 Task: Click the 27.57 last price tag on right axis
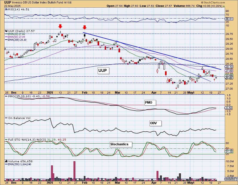click(x=229, y=78)
